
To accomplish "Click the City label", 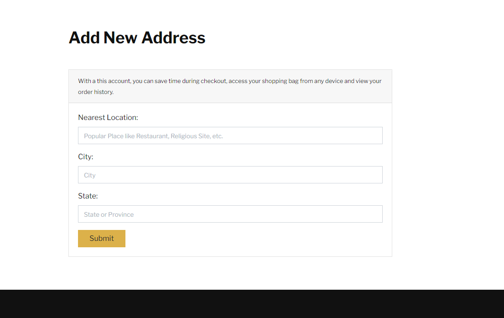I will pos(85,156).
